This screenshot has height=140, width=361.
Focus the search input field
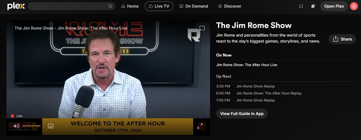pyautogui.click(x=72, y=6)
